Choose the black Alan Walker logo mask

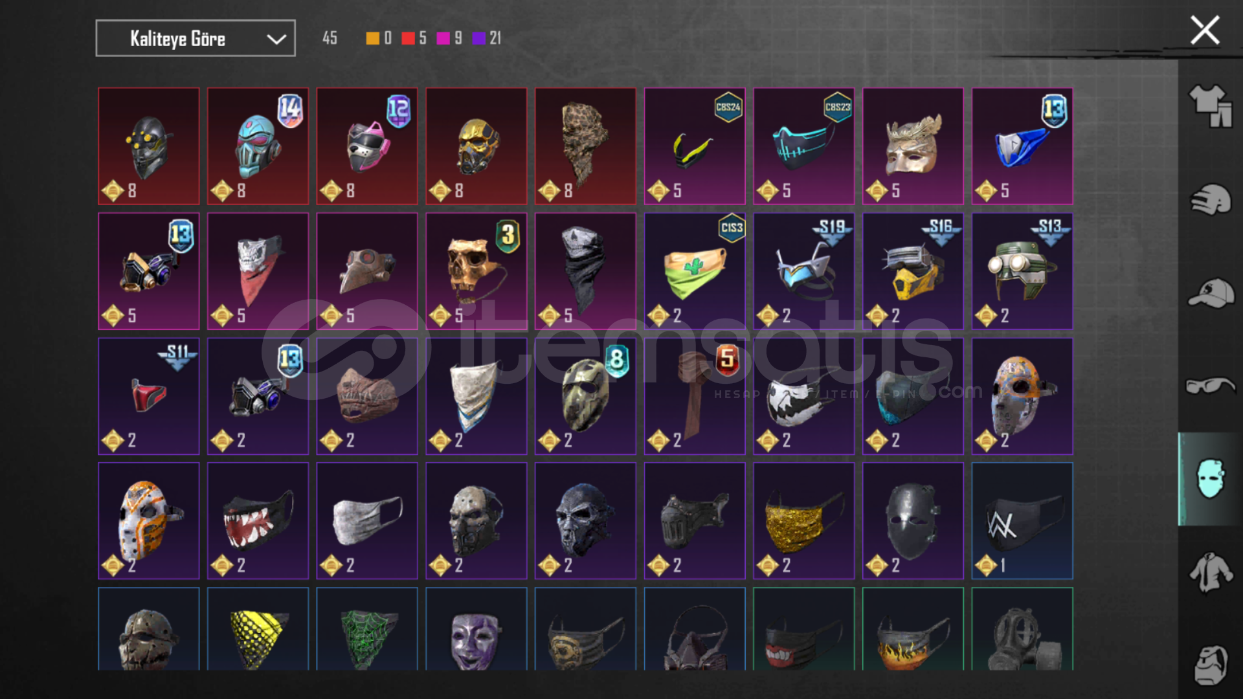coord(1022,521)
